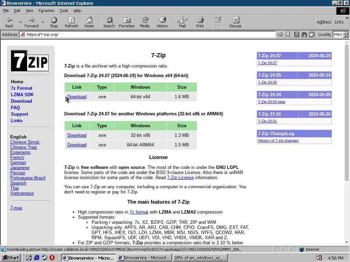
Task: Open the 7-Zip 24.04 beta link
Action: tap(271, 102)
